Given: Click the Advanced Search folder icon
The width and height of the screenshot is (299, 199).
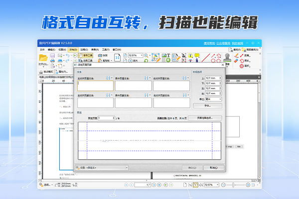Looking at the screenshot, I should pyautogui.click(x=244, y=50).
